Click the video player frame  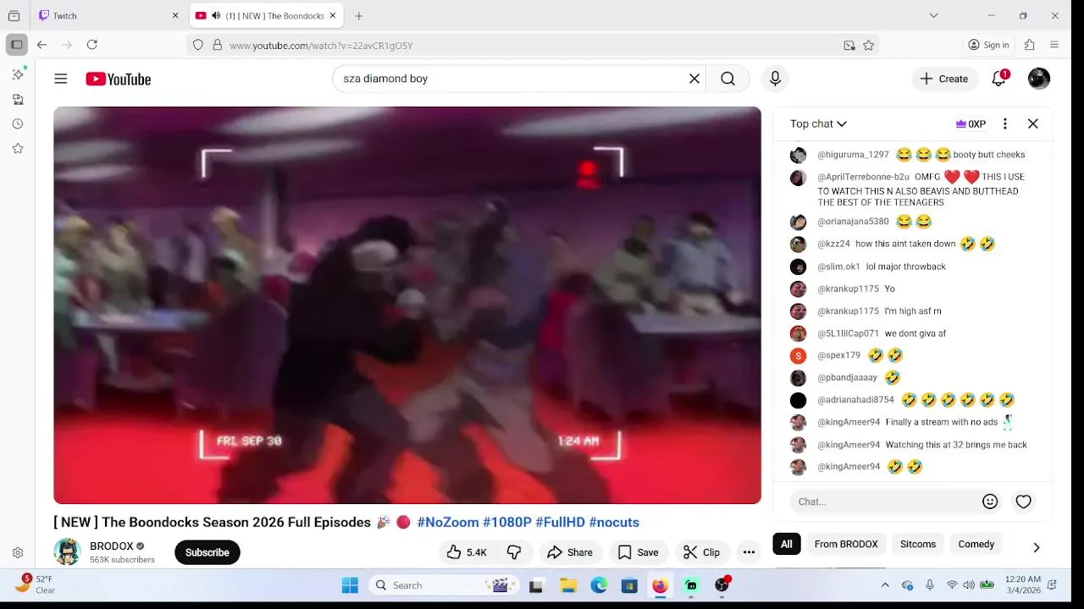(x=407, y=305)
